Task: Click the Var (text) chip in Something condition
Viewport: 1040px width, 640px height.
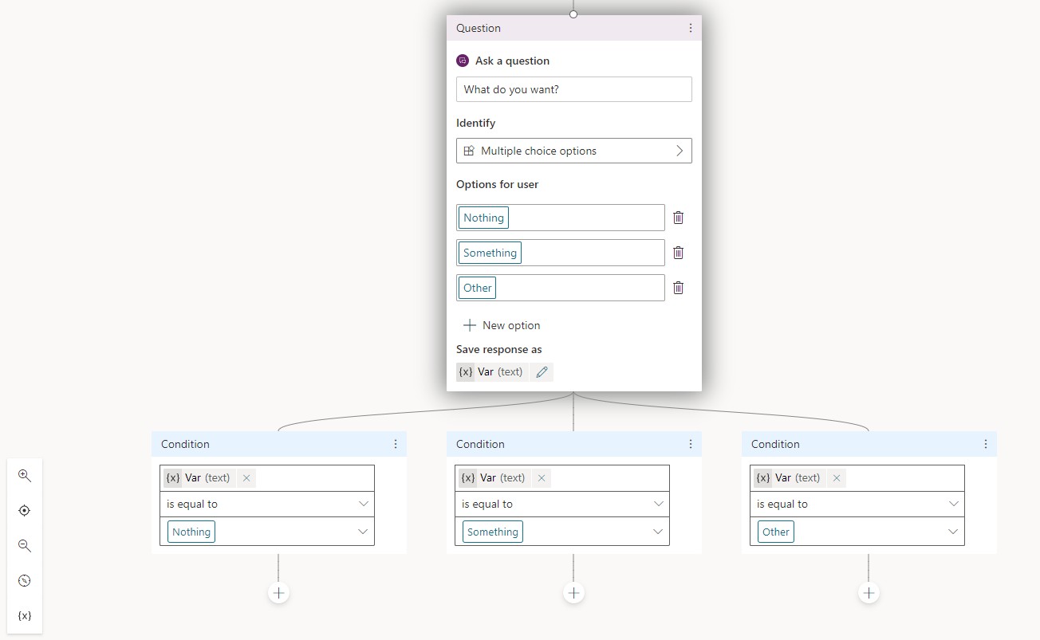Action: coord(494,478)
